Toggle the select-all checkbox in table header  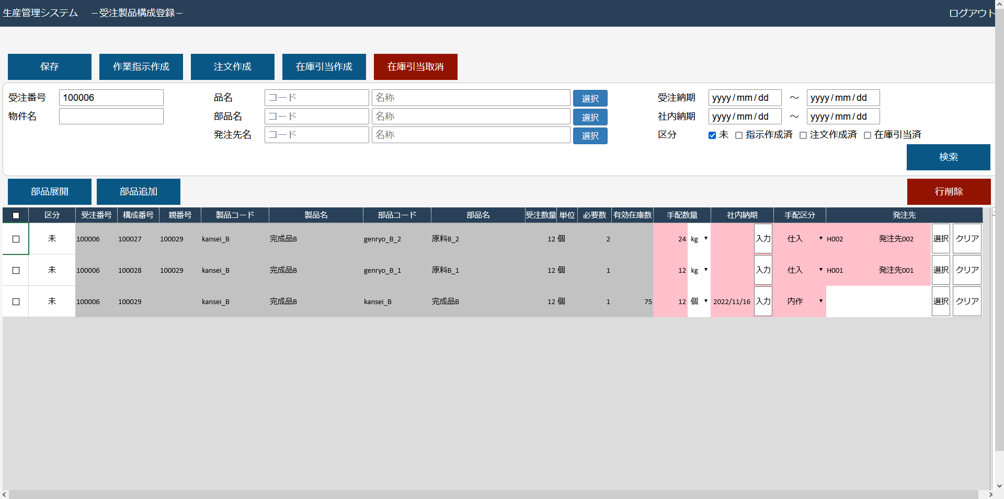click(x=16, y=215)
